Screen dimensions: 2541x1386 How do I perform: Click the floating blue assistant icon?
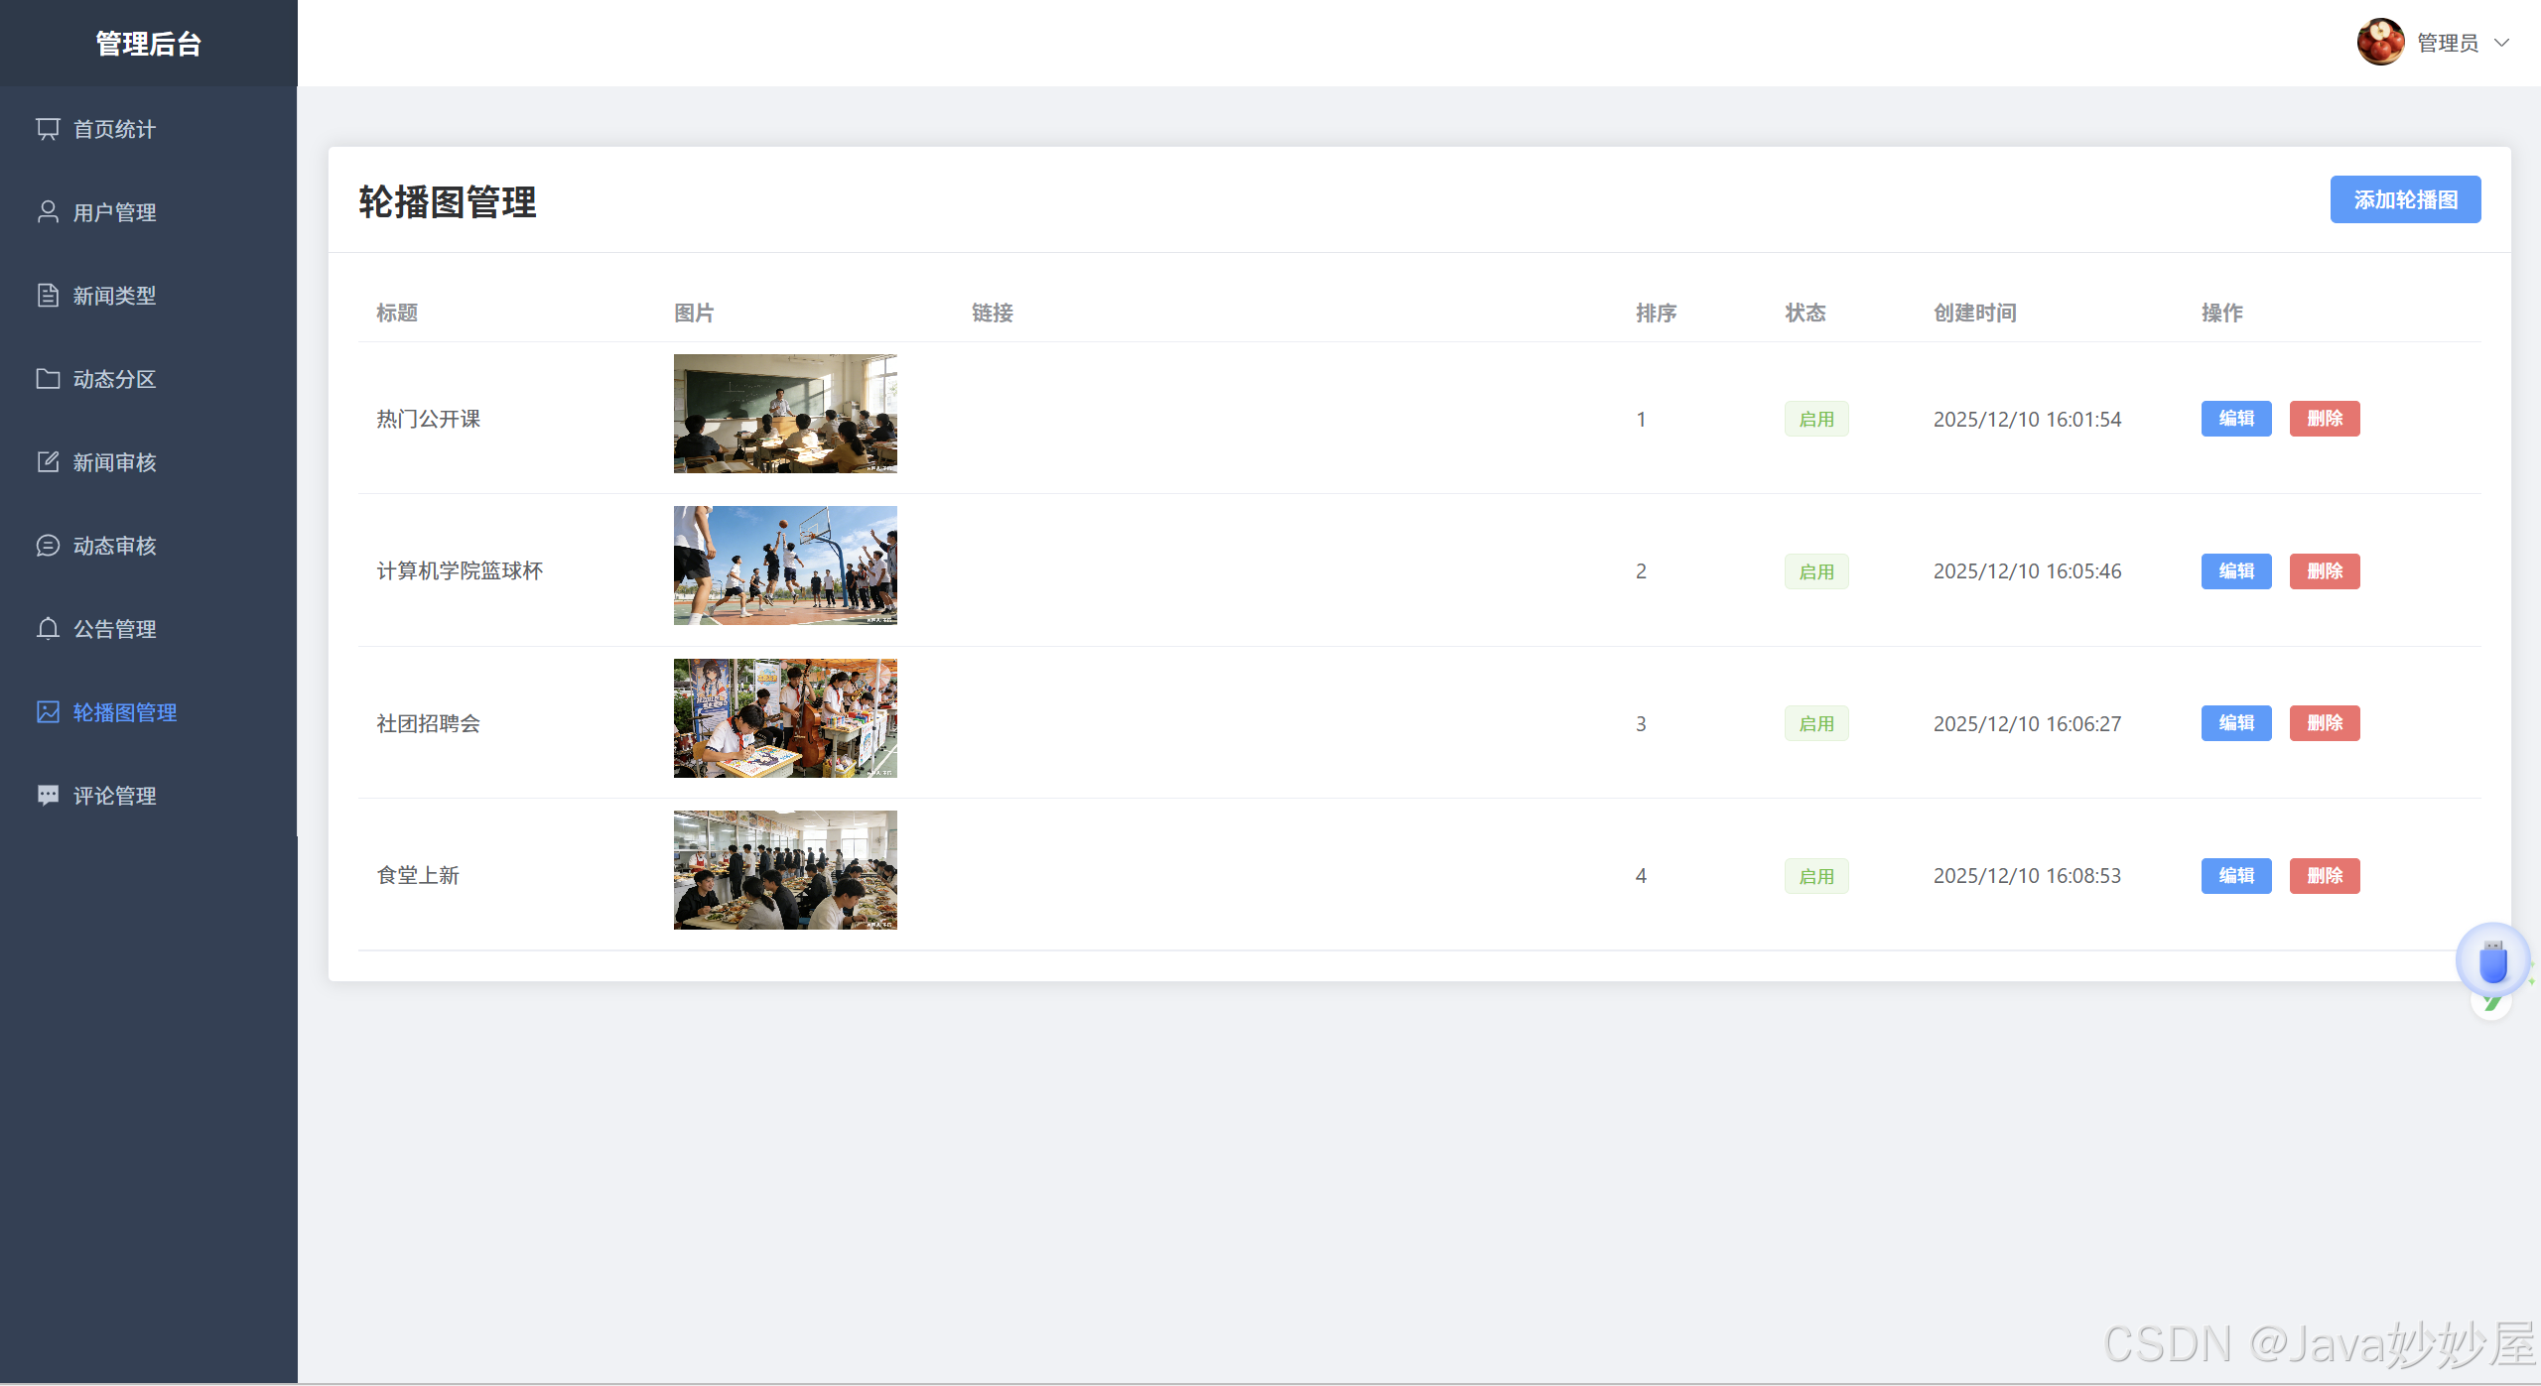[2492, 960]
